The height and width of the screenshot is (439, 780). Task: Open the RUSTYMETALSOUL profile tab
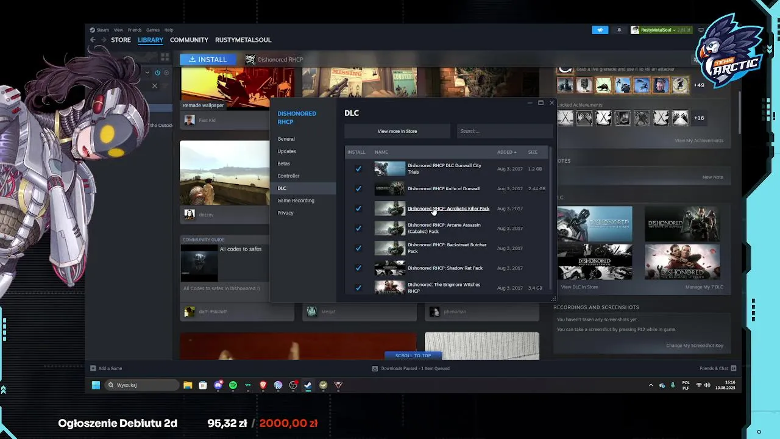click(x=243, y=40)
